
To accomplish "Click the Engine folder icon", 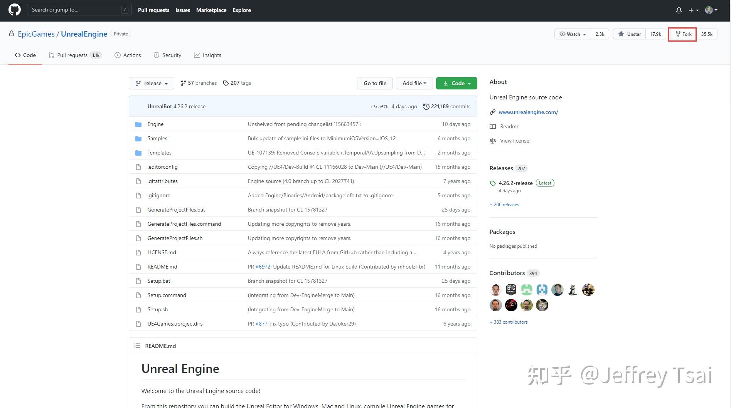I will click(138, 124).
